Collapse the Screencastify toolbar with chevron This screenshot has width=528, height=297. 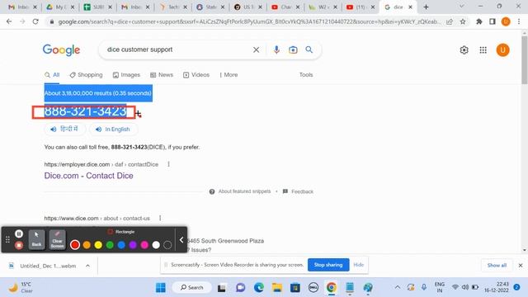tap(181, 240)
